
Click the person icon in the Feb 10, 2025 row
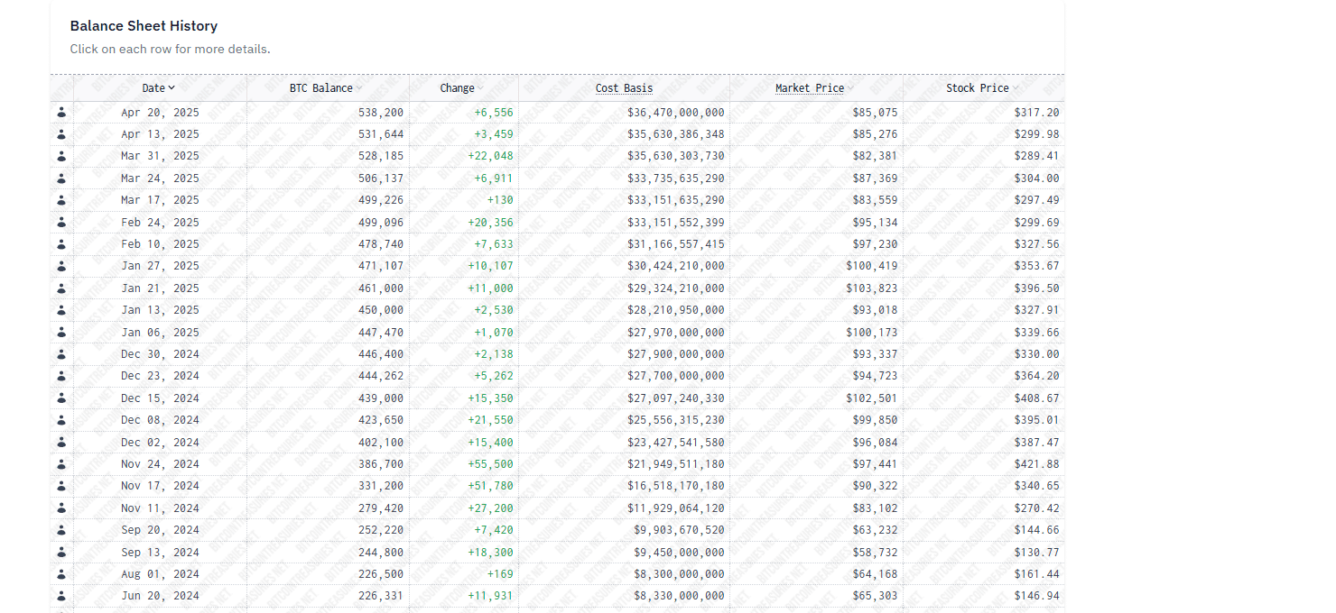click(x=61, y=244)
